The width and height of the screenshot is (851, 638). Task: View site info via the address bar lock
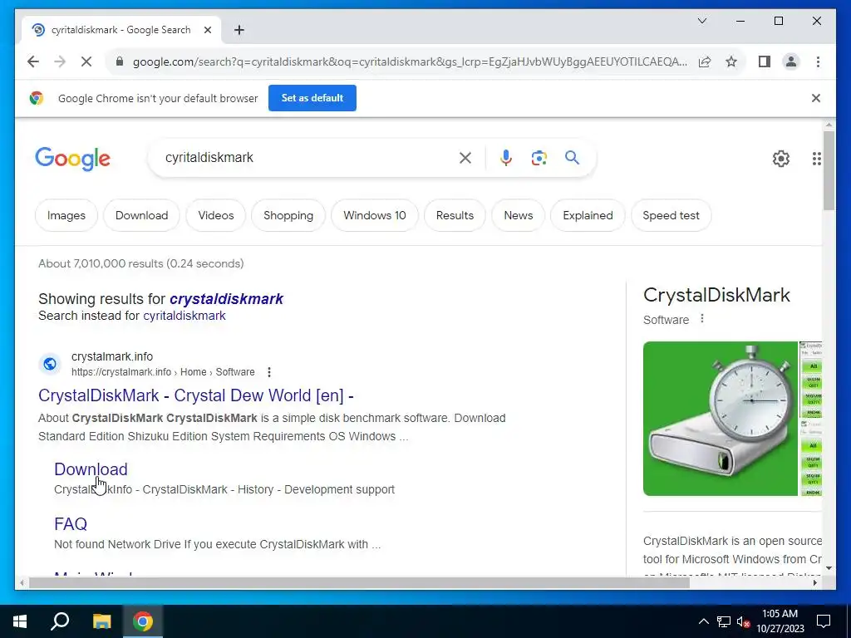[120, 61]
